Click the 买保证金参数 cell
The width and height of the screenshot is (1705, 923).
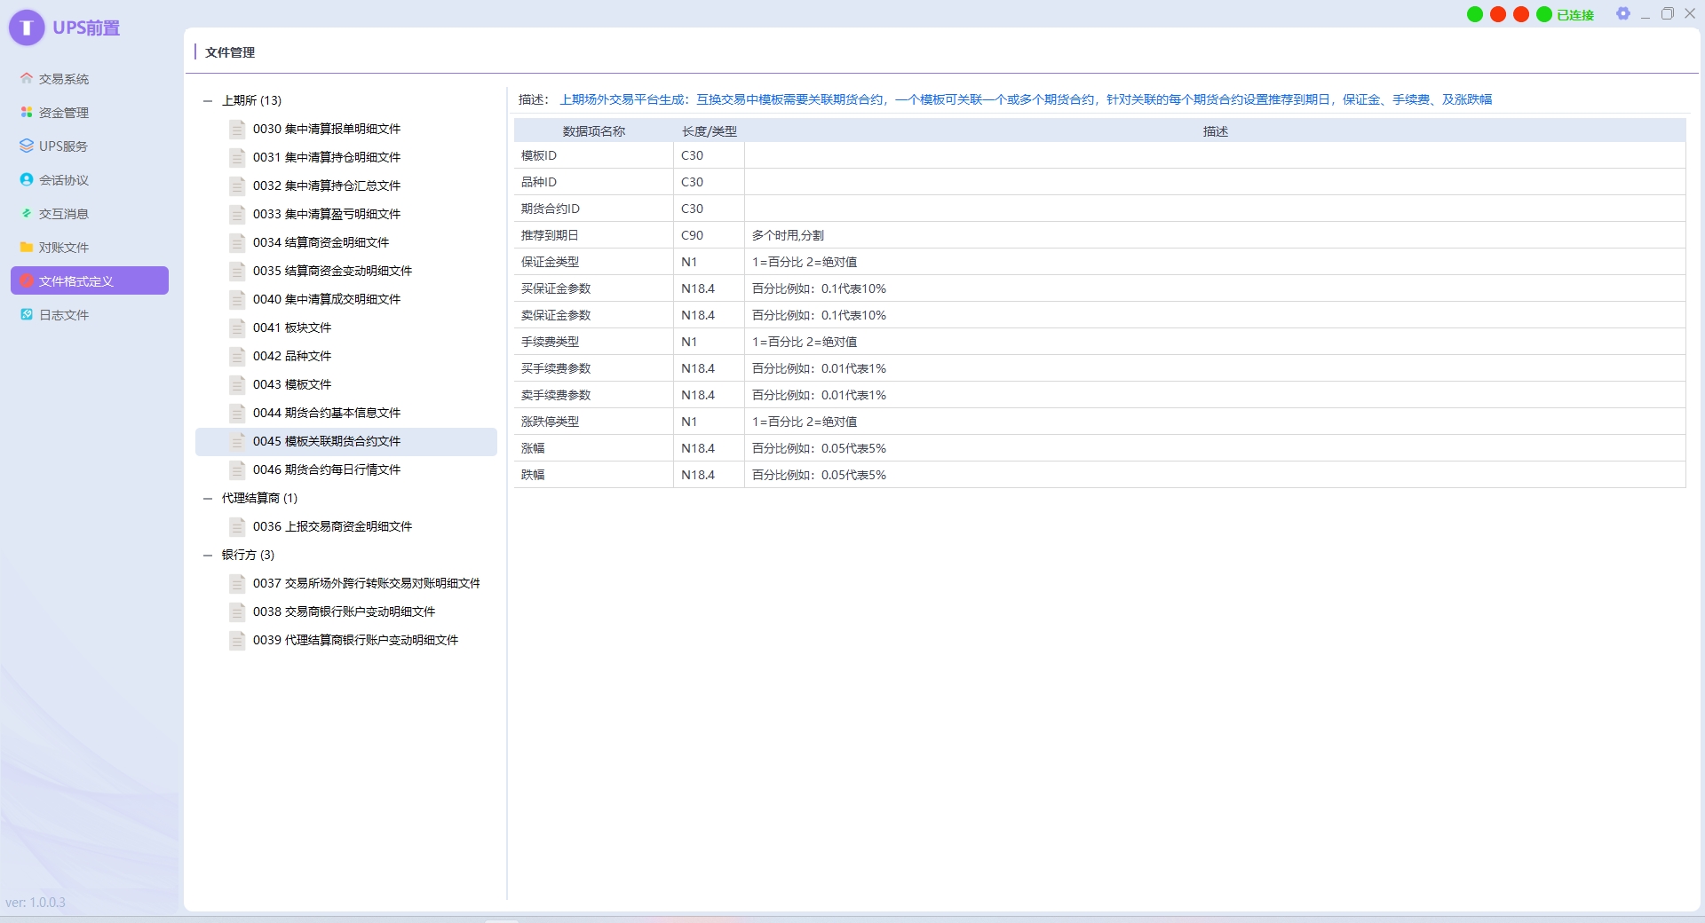[594, 288]
